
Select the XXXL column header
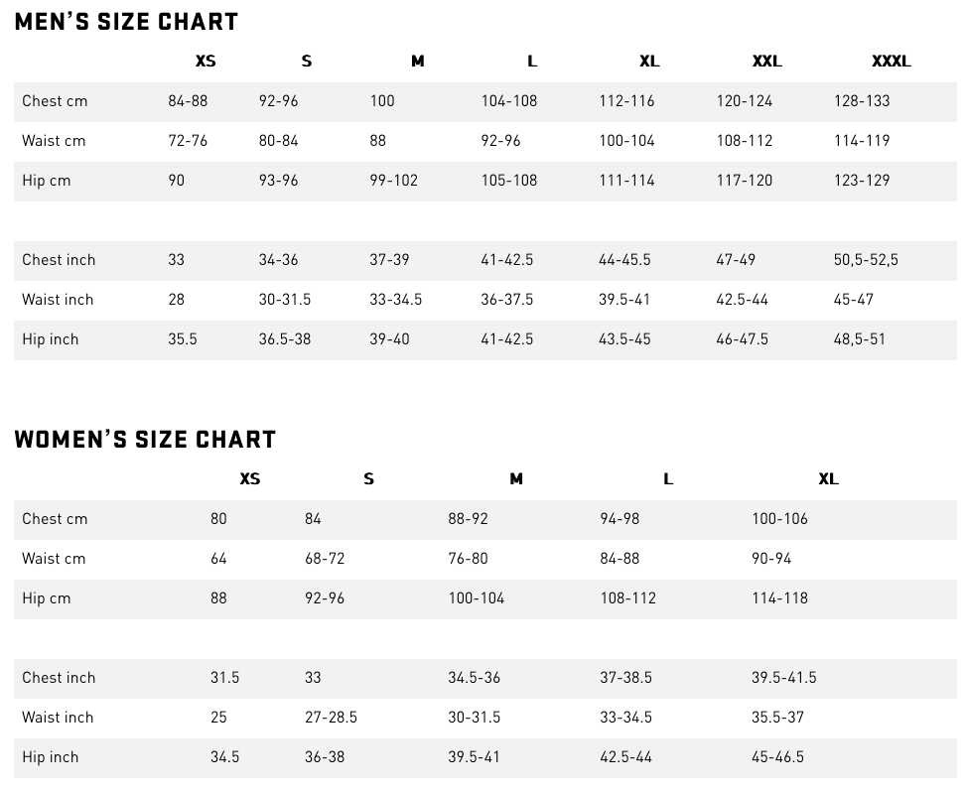[891, 62]
